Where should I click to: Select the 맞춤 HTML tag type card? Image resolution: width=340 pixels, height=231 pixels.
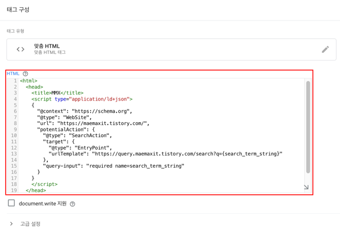[171, 49]
